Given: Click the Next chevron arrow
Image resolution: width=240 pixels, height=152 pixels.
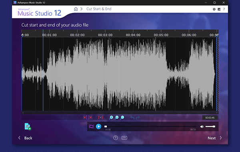Looking at the screenshot, I should [221, 138].
